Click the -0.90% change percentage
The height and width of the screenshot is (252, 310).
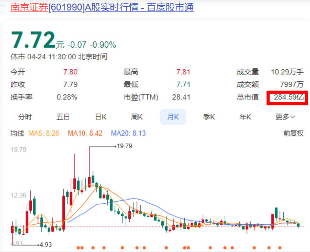(x=103, y=45)
